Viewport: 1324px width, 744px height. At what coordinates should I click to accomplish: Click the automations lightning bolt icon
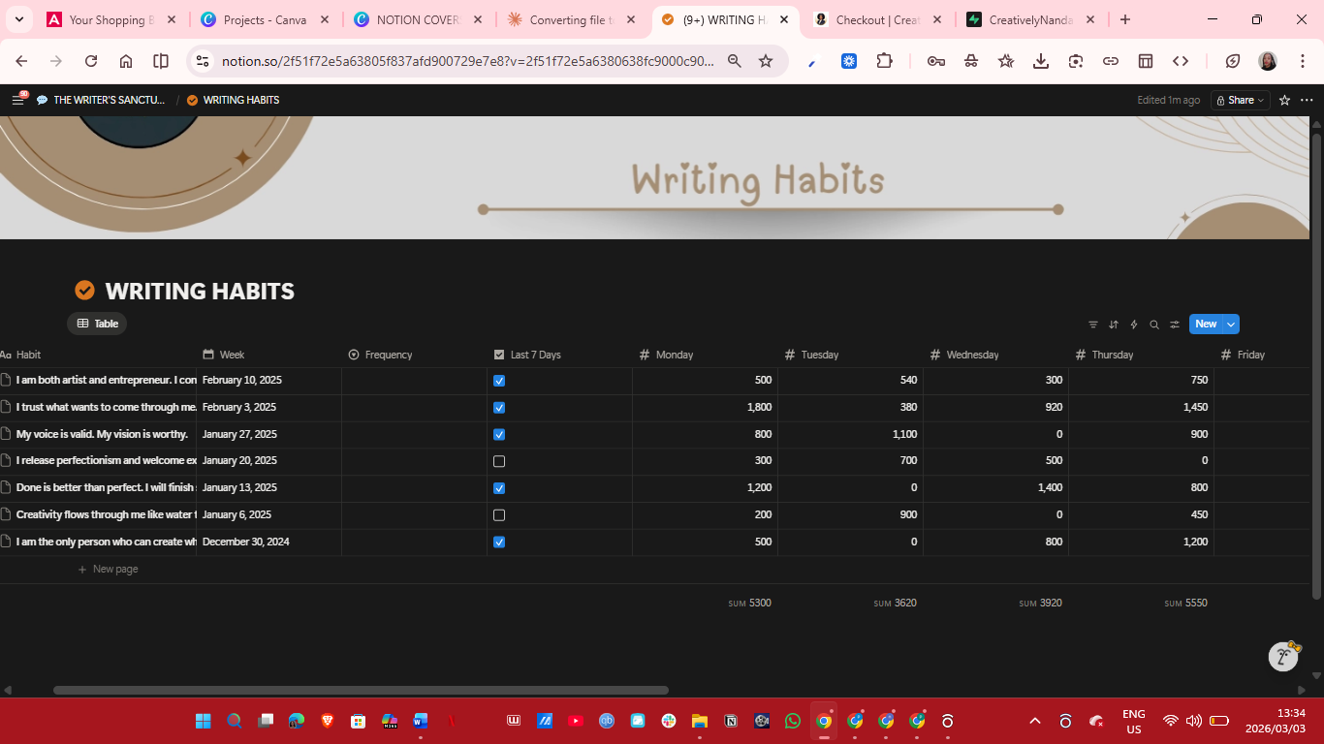pos(1133,324)
